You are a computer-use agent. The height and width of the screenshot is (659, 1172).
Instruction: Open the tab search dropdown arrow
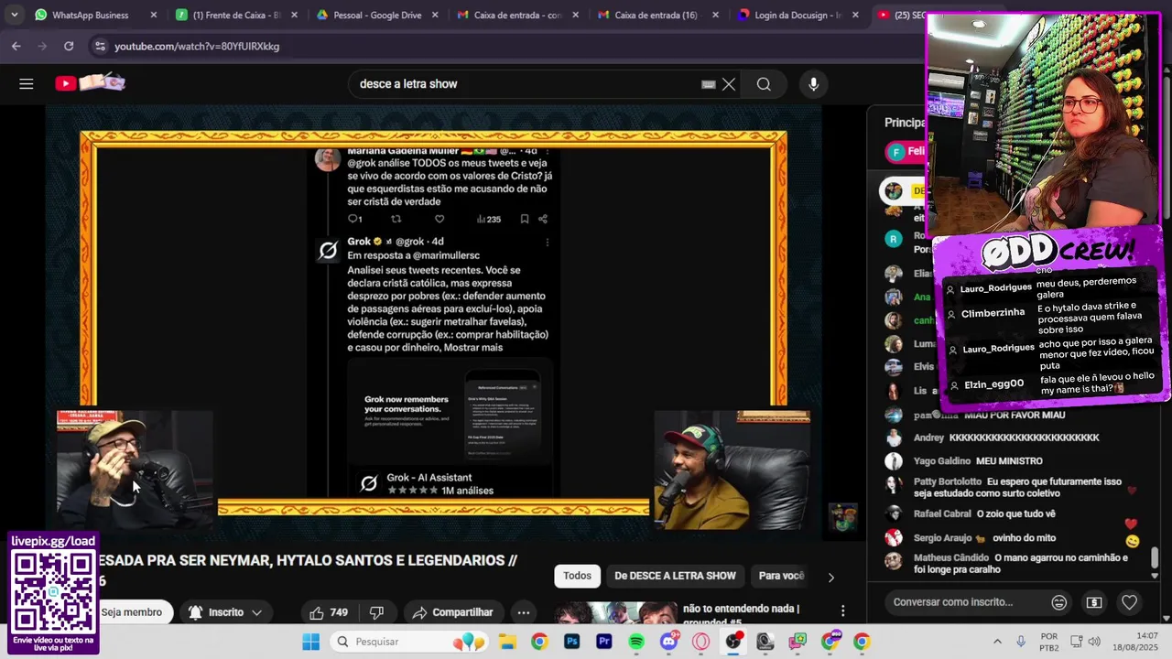pos(13,15)
